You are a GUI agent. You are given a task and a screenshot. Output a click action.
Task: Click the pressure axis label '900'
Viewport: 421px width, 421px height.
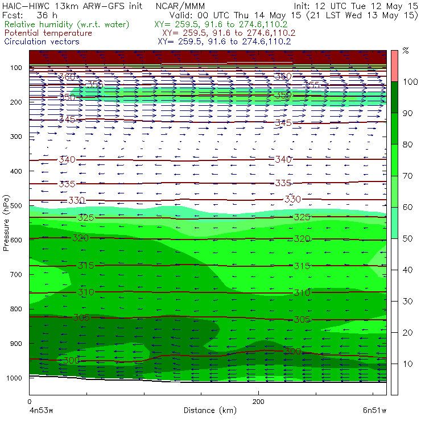click(16, 344)
